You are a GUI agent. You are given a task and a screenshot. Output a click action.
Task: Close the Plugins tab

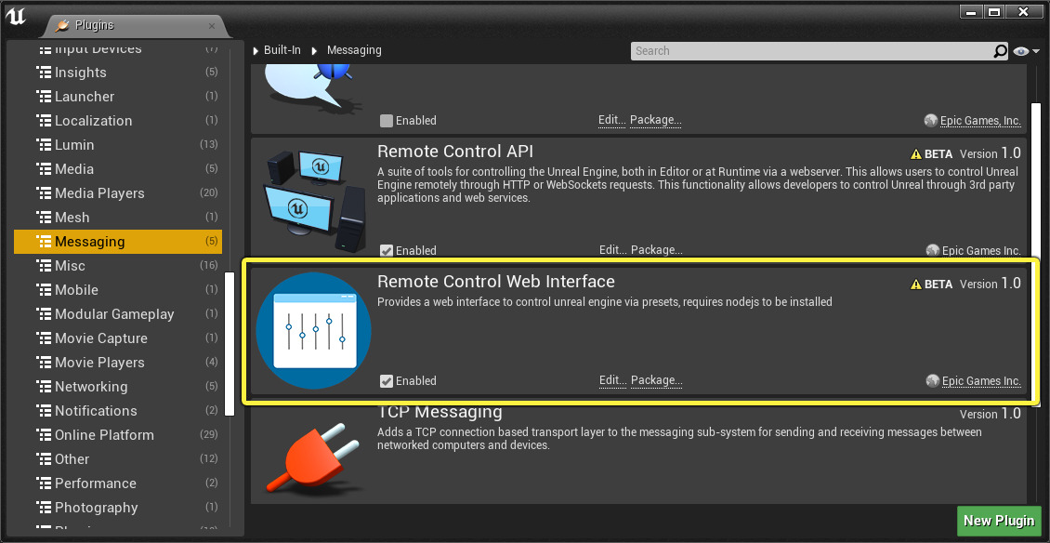212,26
